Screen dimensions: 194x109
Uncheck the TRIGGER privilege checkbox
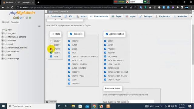point(69,84)
